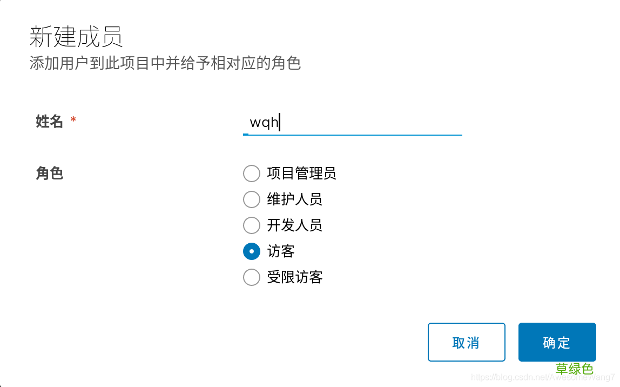Choose the 维护人员 role option
Image resolution: width=620 pixels, height=387 pixels.
(252, 199)
